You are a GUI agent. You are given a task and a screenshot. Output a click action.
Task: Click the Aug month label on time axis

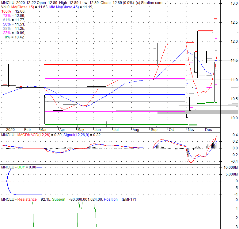point(136,130)
